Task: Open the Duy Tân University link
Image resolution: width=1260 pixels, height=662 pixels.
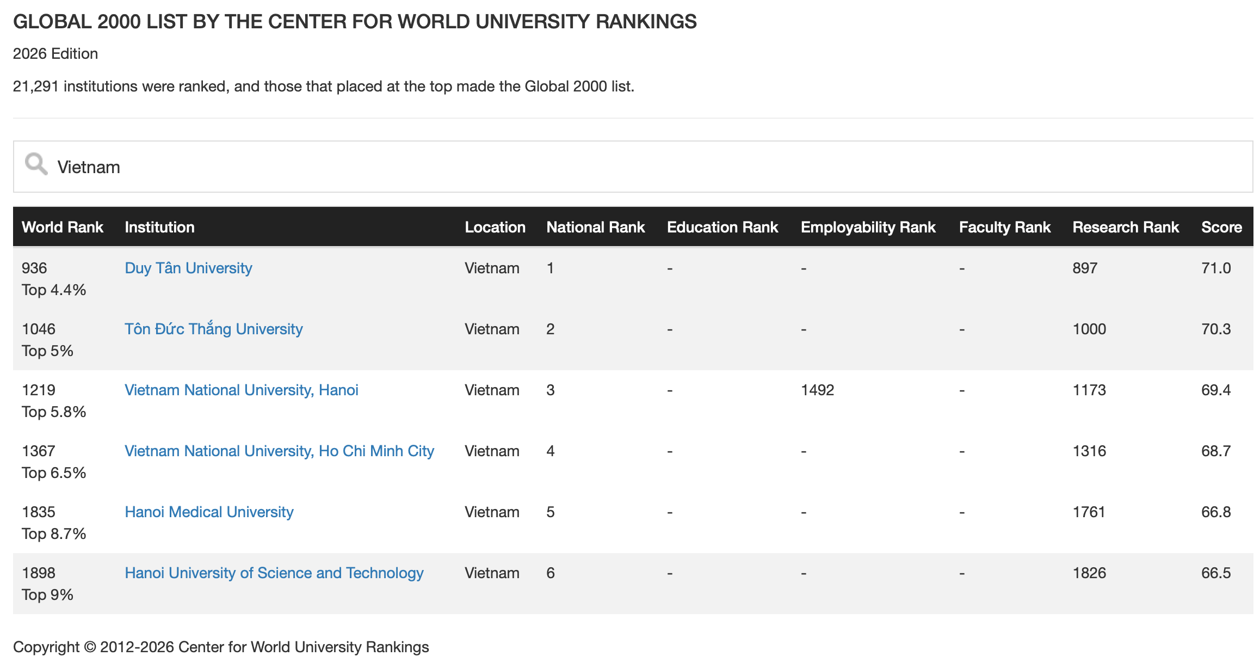Action: (x=188, y=268)
